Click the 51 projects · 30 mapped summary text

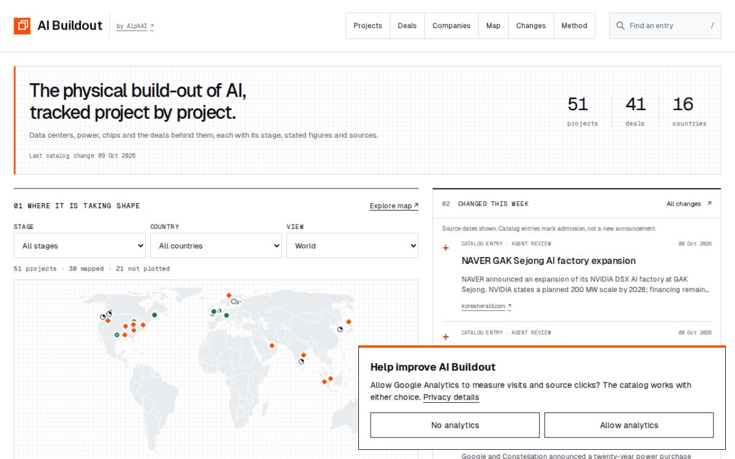click(x=92, y=269)
